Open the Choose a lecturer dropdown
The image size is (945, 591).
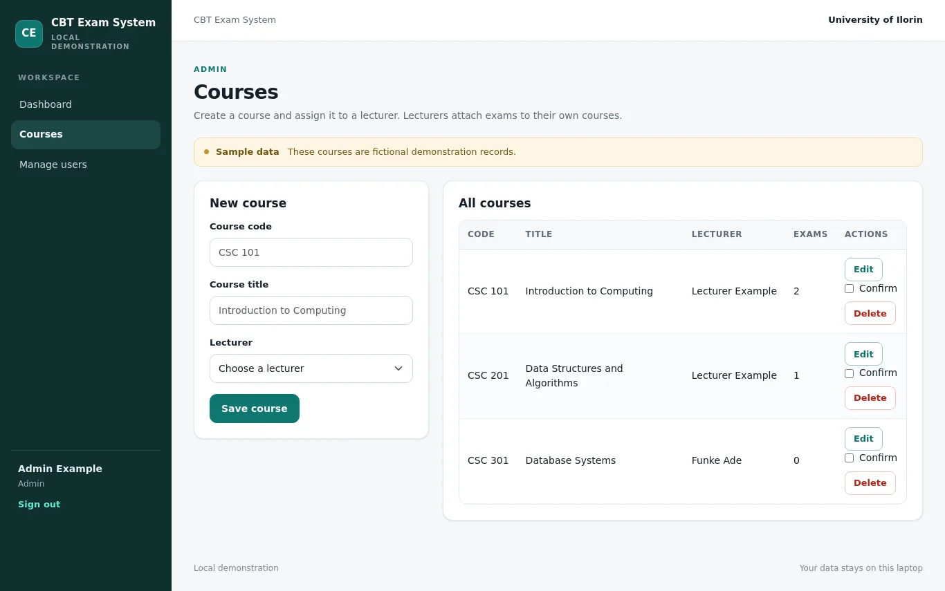311,368
